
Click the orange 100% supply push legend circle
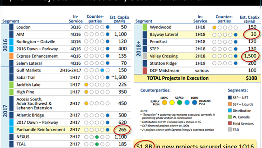click(x=164, y=102)
